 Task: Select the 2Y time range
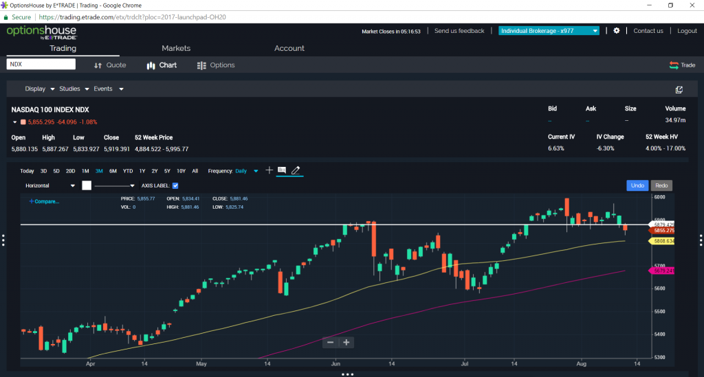155,171
